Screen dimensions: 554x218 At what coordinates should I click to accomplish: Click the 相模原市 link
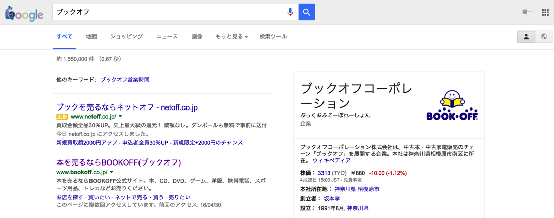(368, 189)
